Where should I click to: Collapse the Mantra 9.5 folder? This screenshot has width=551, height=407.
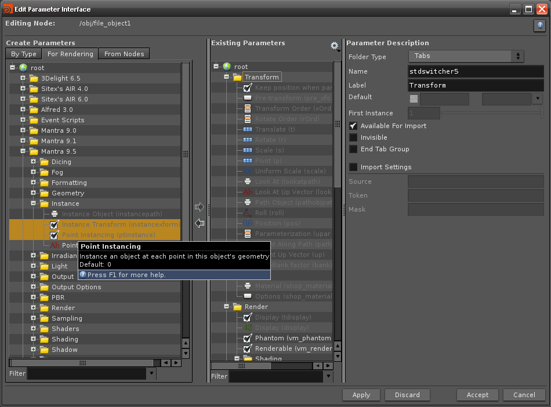click(23, 151)
